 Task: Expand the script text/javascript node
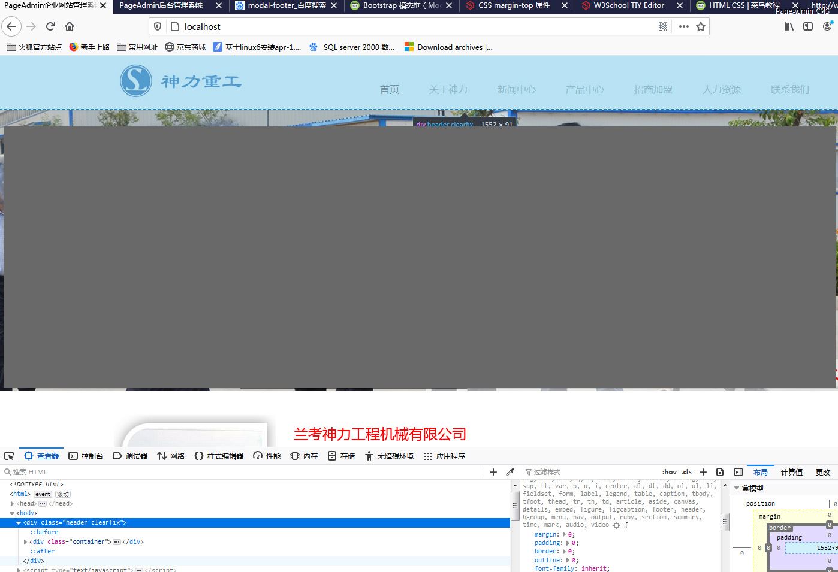19,570
